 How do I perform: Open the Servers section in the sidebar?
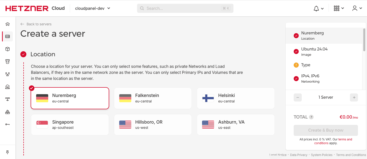[x=8, y=36]
